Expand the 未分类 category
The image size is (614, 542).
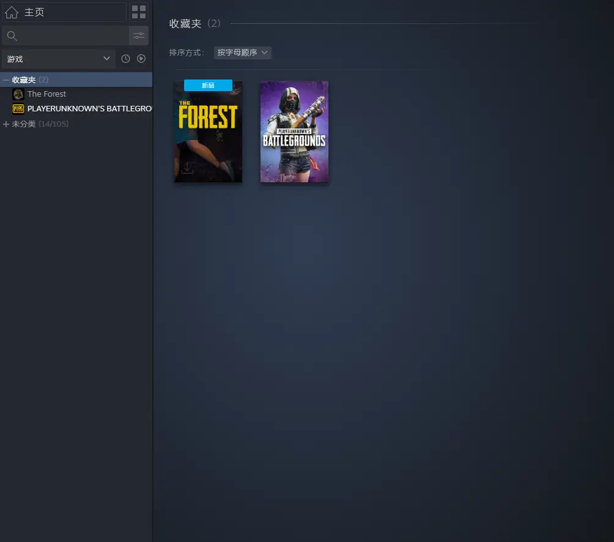[x=6, y=124]
